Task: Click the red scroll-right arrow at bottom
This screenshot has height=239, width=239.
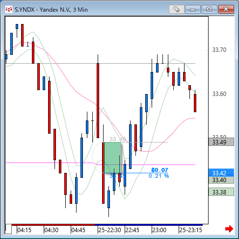Action: pos(229,229)
